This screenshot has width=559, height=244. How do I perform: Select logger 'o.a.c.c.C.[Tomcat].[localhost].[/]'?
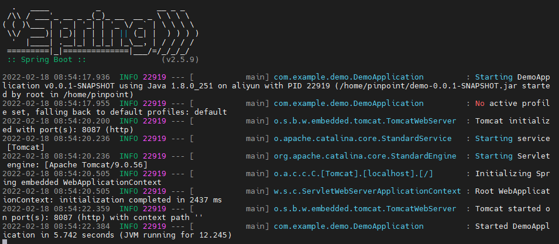(354, 173)
